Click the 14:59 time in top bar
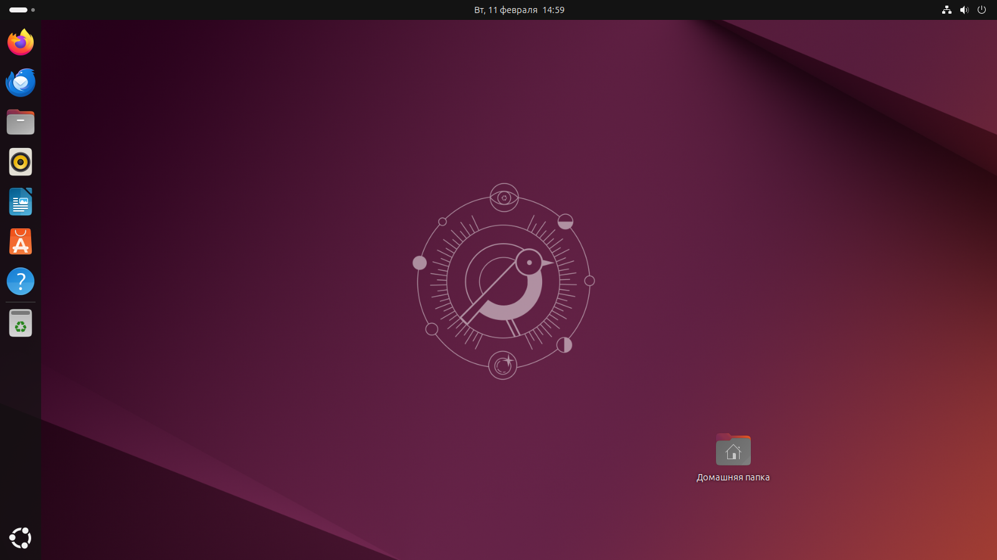Screen dimensions: 997x560 [x=553, y=10]
